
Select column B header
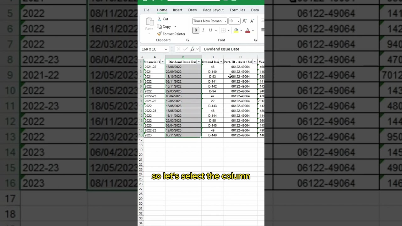pyautogui.click(x=183, y=57)
